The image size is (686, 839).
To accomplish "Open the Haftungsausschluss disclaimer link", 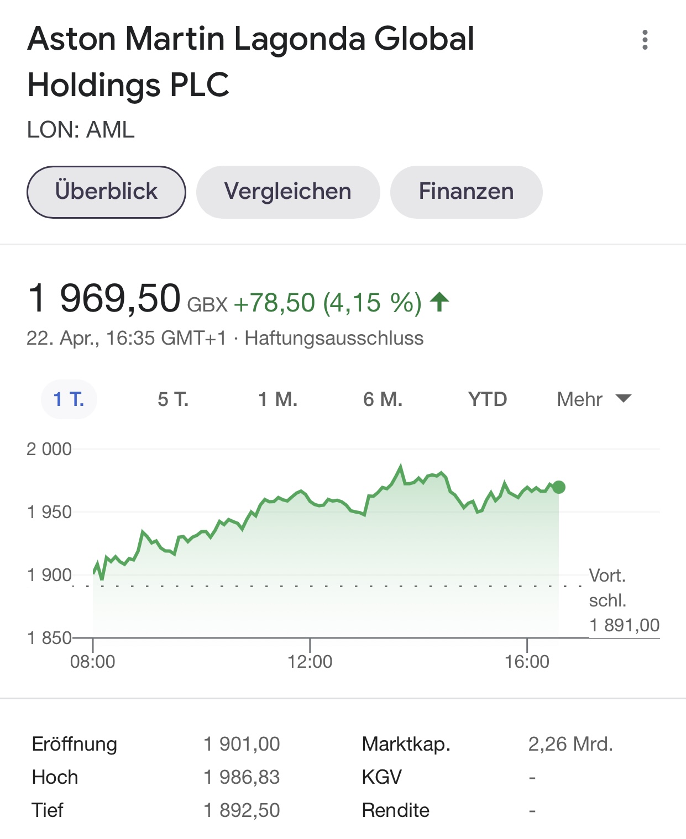I will [334, 338].
